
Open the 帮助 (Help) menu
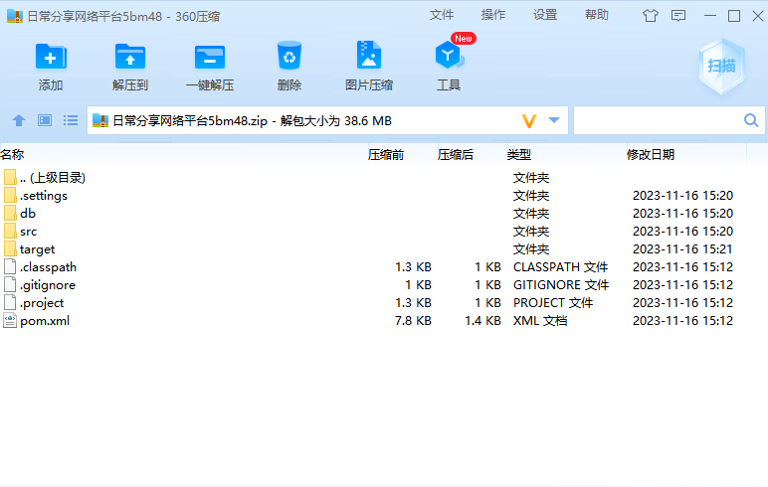click(x=597, y=15)
